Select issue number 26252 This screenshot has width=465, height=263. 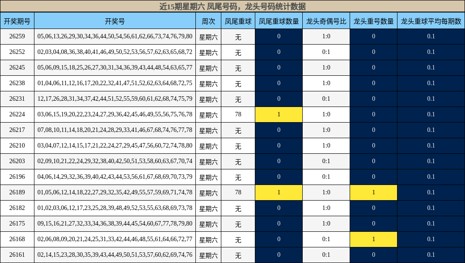[x=17, y=52]
